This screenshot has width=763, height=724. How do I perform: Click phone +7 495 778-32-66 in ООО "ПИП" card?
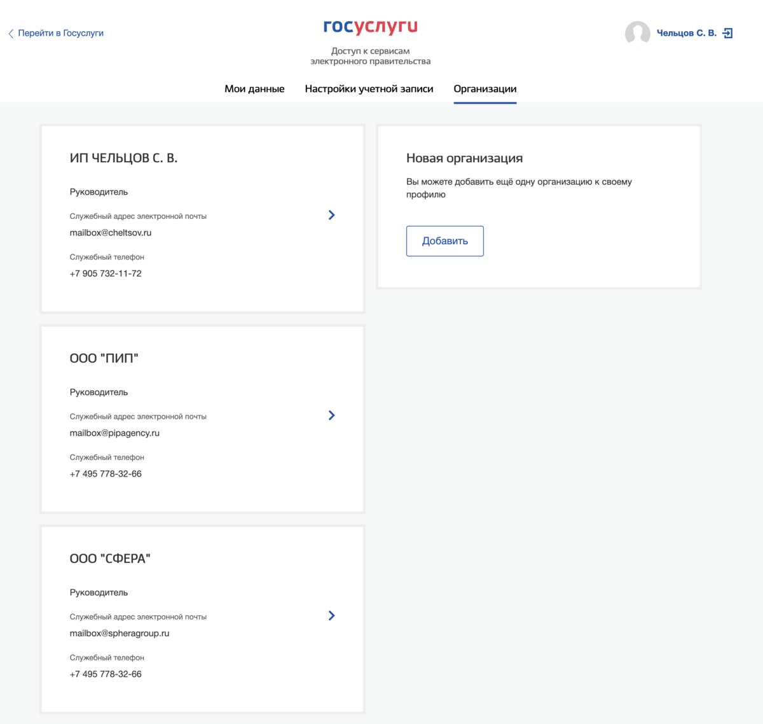click(106, 474)
